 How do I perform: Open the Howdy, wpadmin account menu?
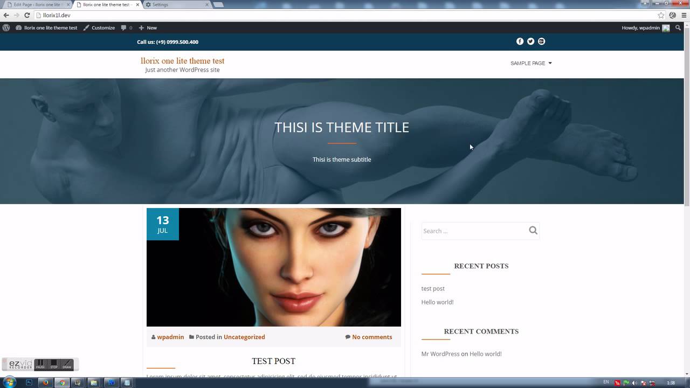point(645,27)
